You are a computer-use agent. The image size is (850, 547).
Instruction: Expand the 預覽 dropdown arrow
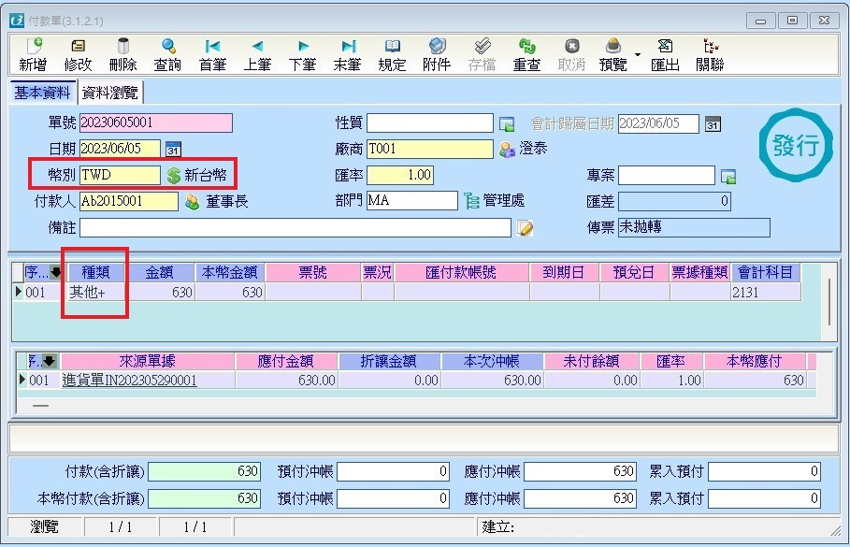pyautogui.click(x=638, y=55)
